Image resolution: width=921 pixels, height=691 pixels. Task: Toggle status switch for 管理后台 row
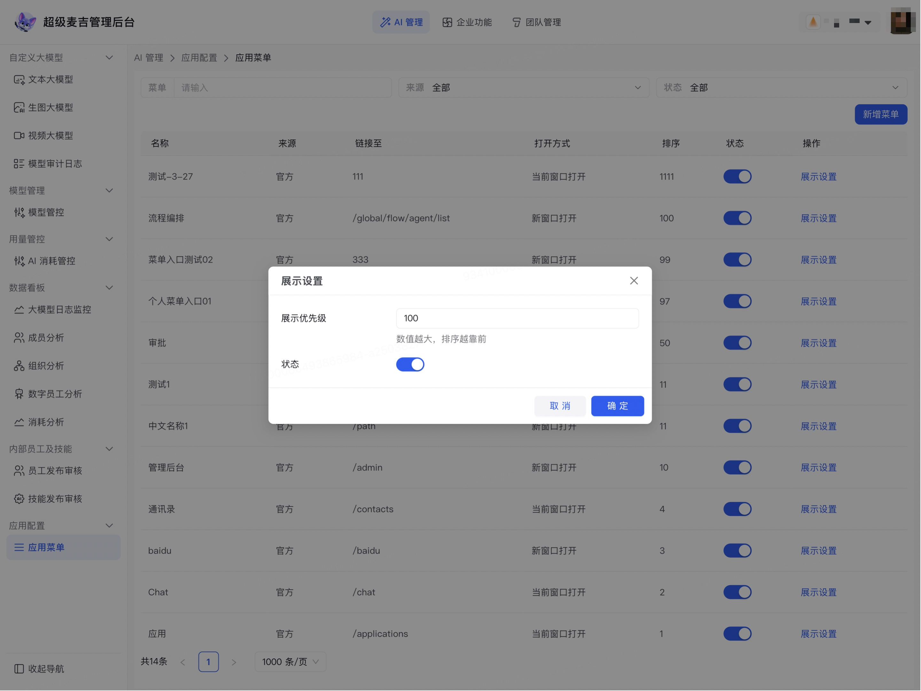click(738, 468)
